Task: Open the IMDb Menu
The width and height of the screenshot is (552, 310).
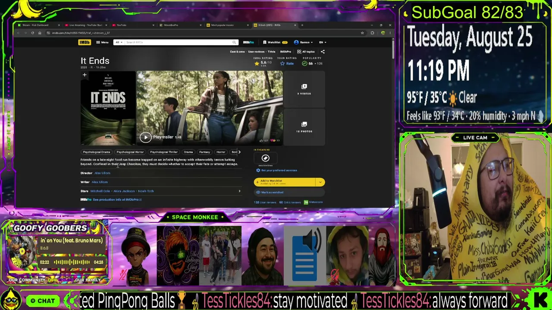Action: pos(102,42)
